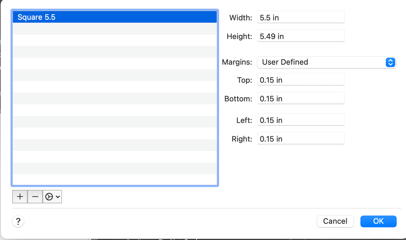Click the Margins label text
Viewport: 406px width, 240px height.
point(237,62)
